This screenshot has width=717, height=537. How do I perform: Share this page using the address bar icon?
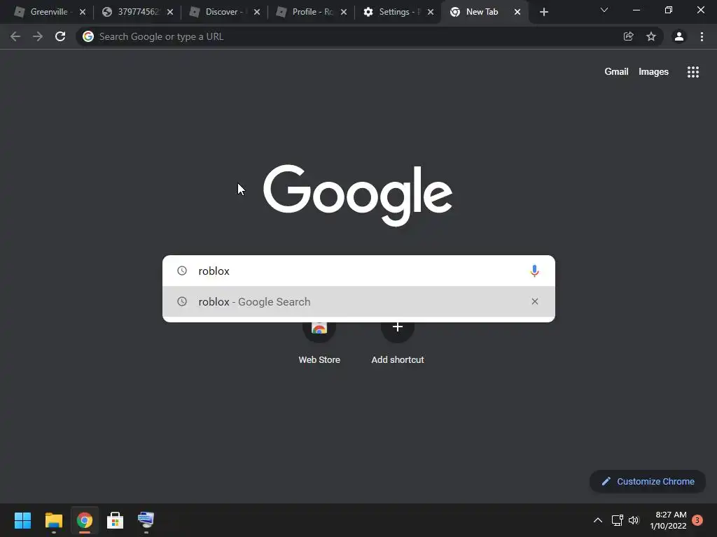[628, 36]
